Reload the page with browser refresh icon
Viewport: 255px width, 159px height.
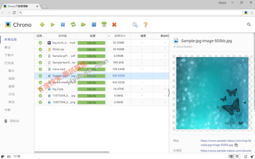coord(14,13)
